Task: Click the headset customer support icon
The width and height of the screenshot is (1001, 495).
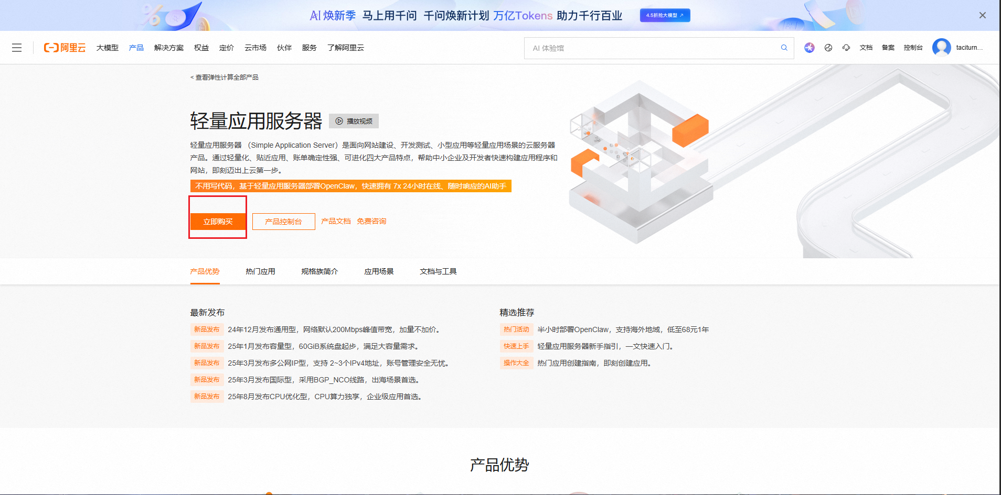Action: 846,48
